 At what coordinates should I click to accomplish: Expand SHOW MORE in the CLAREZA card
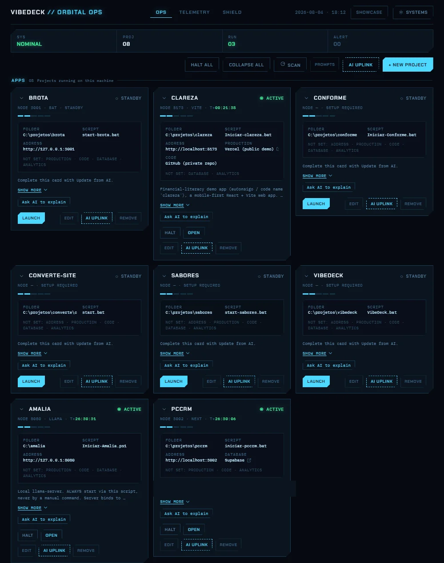click(x=175, y=205)
